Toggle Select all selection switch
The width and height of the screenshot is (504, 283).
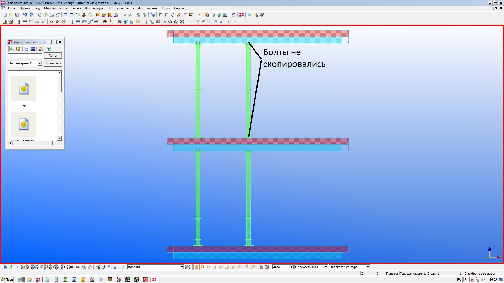5,267
